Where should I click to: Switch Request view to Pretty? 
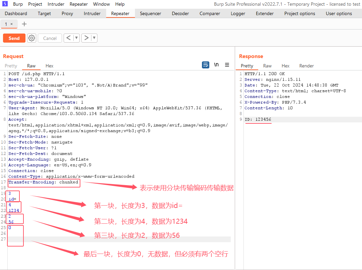[x=11, y=66]
